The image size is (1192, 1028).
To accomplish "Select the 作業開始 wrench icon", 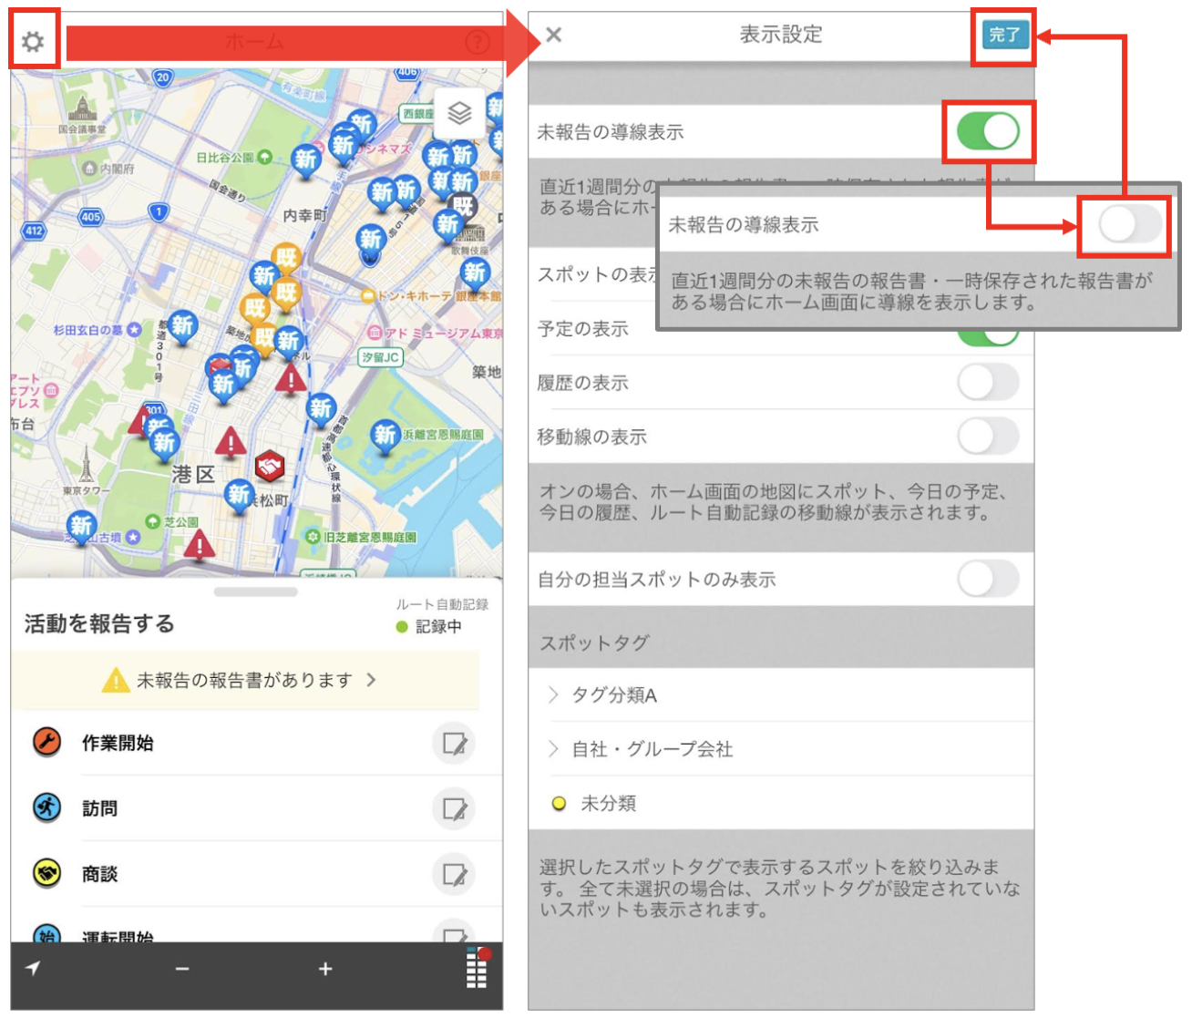I will (x=46, y=742).
